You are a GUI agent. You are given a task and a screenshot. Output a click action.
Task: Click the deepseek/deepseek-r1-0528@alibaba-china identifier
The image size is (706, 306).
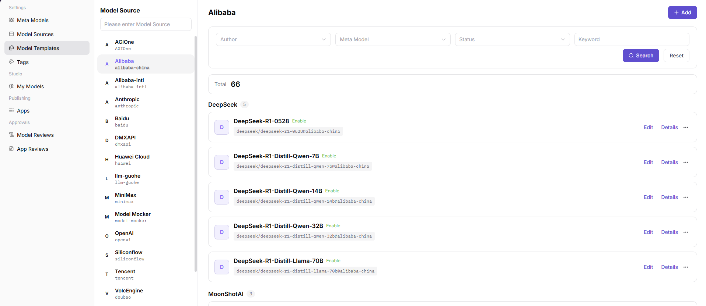288,131
